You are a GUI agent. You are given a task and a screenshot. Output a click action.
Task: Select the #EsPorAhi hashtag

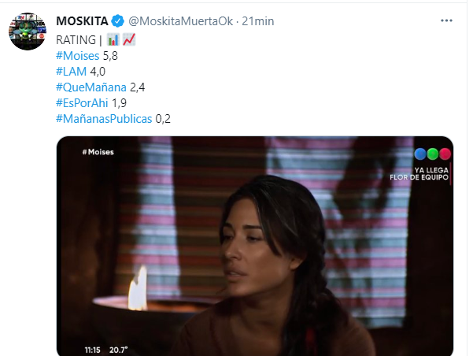(82, 103)
